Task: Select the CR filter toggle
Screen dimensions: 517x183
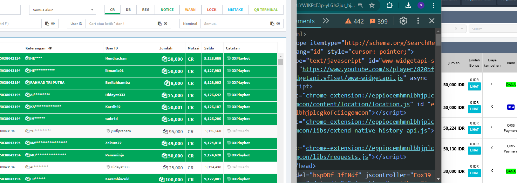Action: [113, 10]
